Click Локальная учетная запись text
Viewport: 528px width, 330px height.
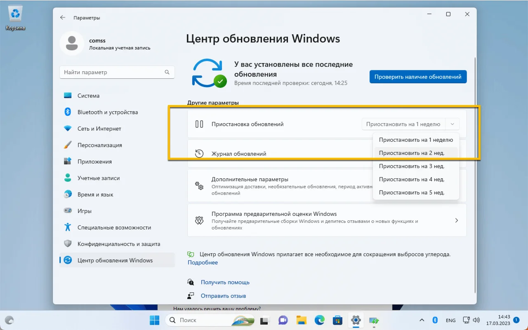coord(120,48)
